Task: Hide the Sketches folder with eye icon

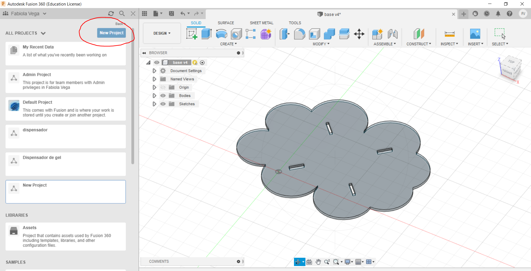Action: pos(163,104)
